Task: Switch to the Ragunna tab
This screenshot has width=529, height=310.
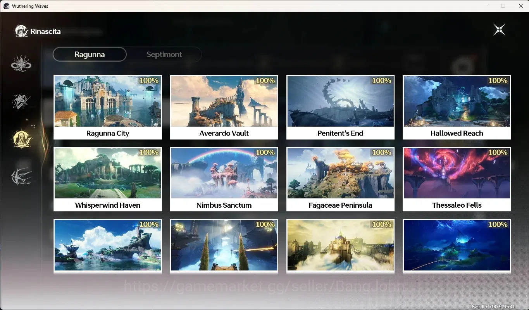Action: (x=90, y=54)
